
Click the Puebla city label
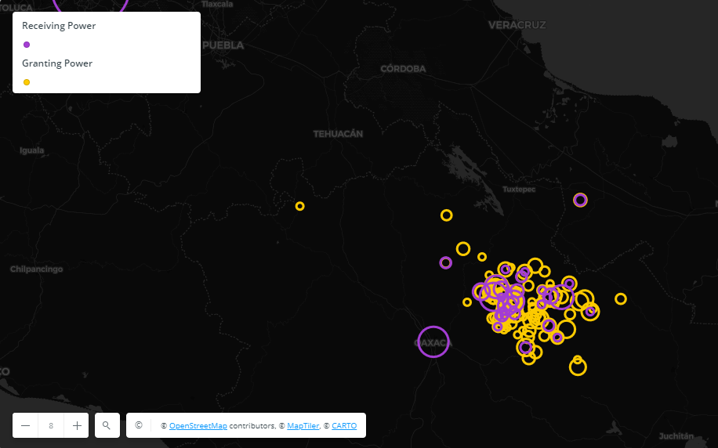point(223,45)
